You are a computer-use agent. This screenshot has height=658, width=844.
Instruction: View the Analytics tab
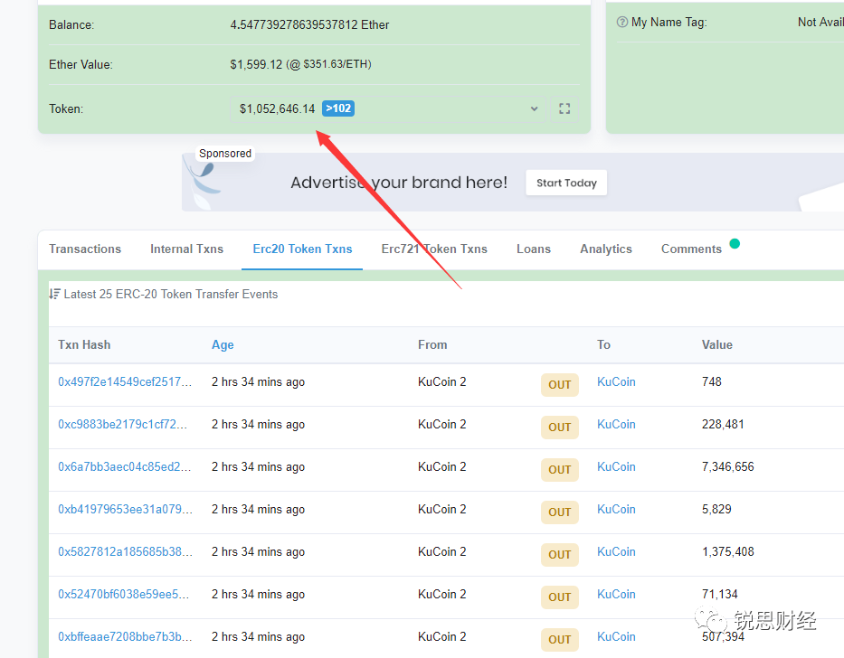606,249
